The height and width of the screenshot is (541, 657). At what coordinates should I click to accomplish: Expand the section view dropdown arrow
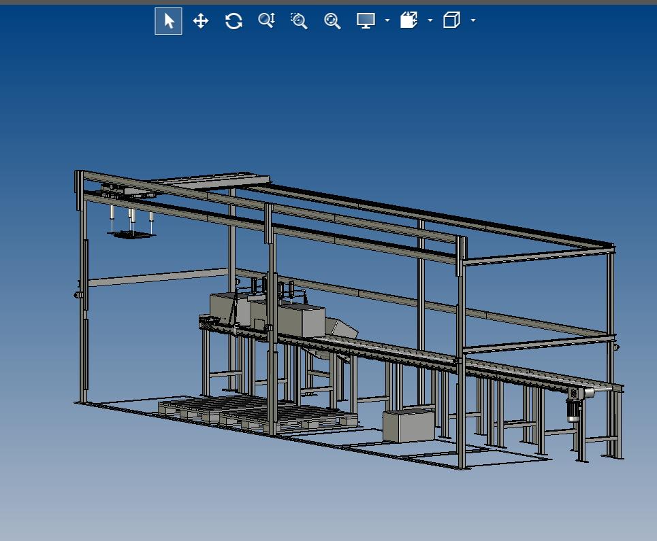[x=430, y=20]
